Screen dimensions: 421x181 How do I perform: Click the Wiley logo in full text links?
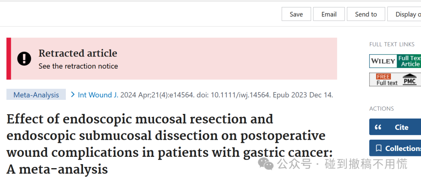coord(383,61)
